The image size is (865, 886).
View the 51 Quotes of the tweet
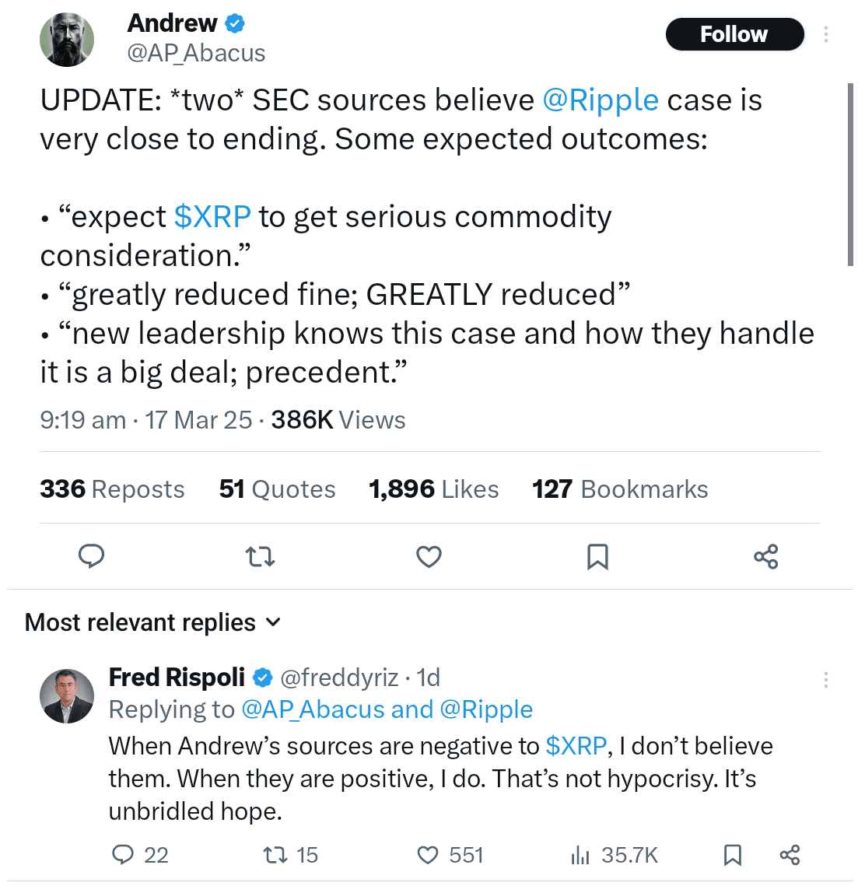pos(276,489)
